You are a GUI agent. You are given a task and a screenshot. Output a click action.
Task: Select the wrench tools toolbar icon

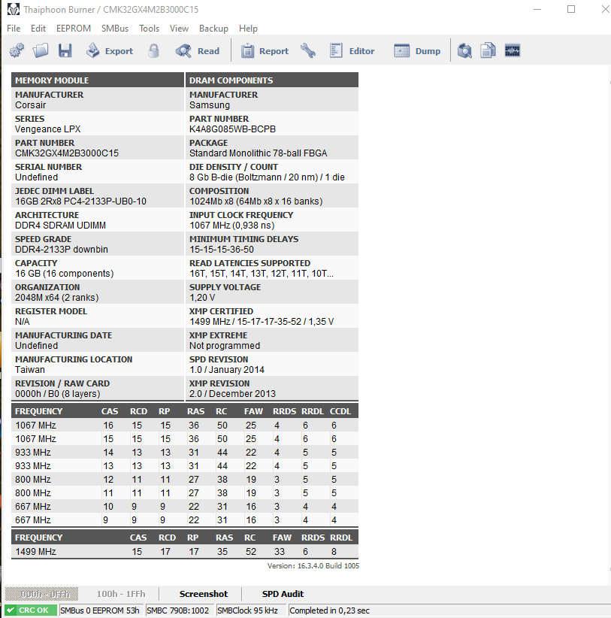pos(309,50)
